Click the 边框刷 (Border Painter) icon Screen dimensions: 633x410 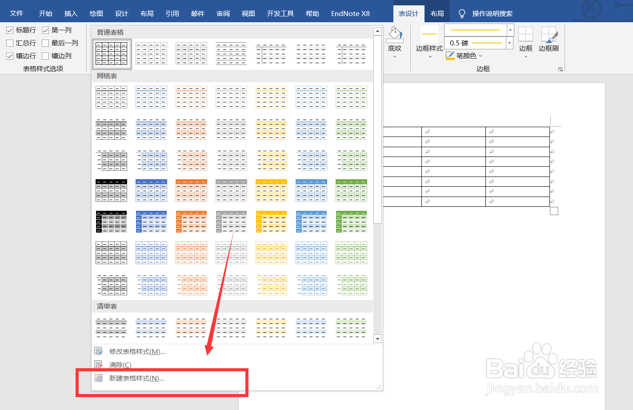tap(549, 40)
